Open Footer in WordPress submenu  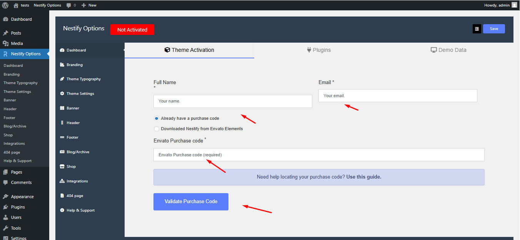10,118
